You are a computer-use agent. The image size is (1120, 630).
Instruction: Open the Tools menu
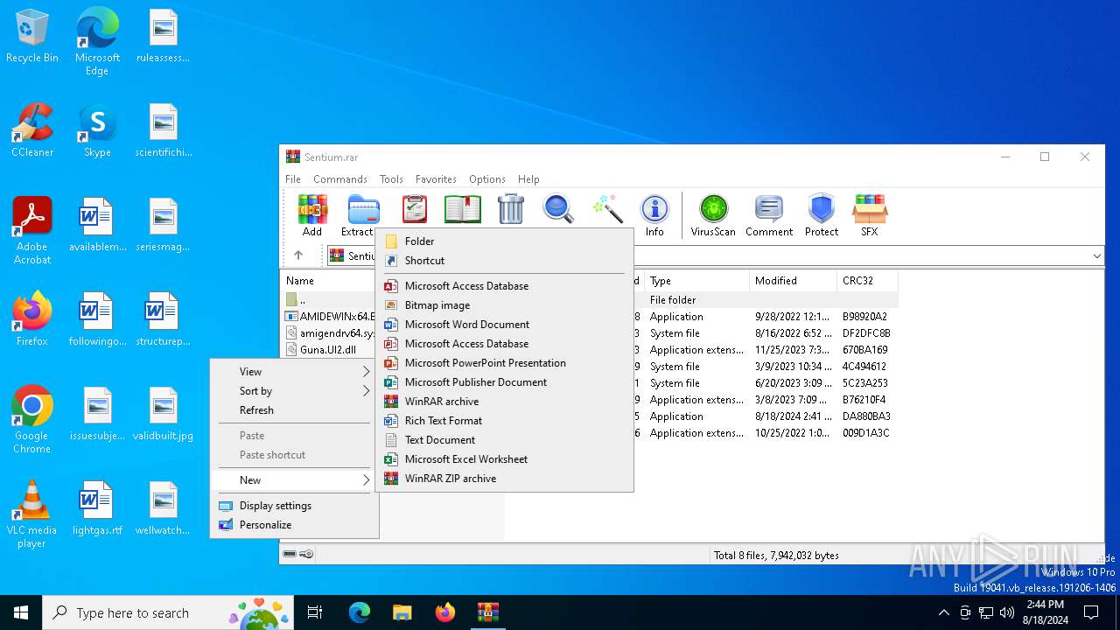[391, 179]
